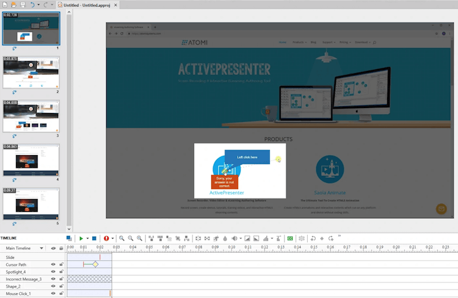458x298 pixels.
Task: Click the 0:05 mark on timeline ruler
Action: pyautogui.click(x=149, y=247)
